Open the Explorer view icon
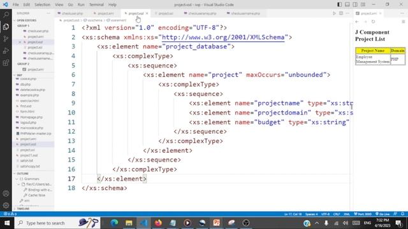 [6, 27]
